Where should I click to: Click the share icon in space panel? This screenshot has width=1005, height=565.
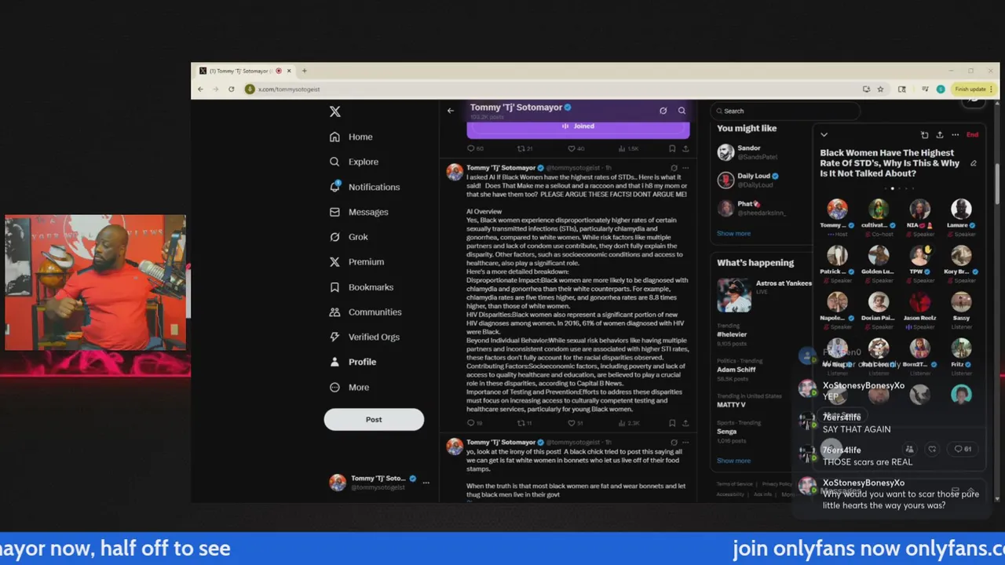coord(940,135)
